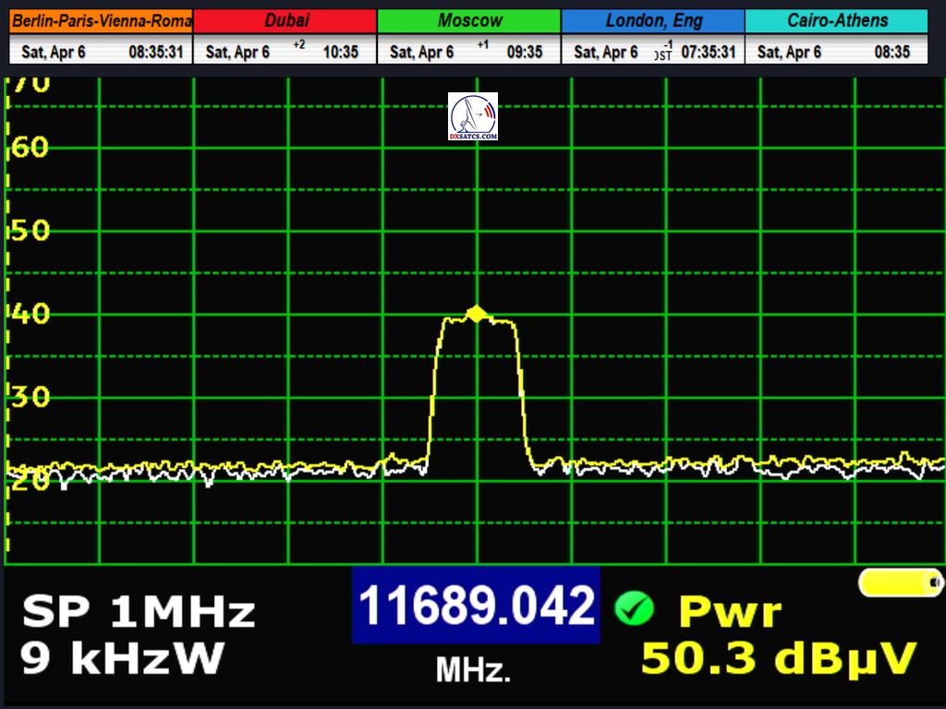
Task: Click the 50.3 dBµV power reading
Action: (x=779, y=659)
